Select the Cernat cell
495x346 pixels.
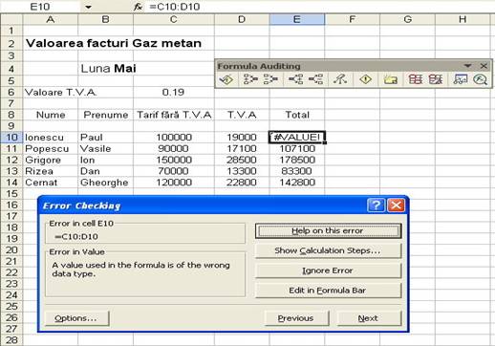51,183
